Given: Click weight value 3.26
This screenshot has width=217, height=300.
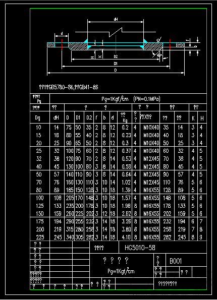Looking at the screenshot, I should coord(126,221).
